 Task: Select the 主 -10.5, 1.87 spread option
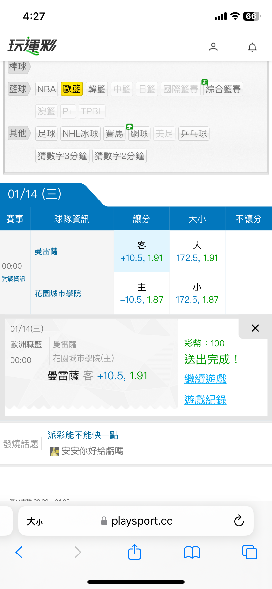[x=142, y=294]
